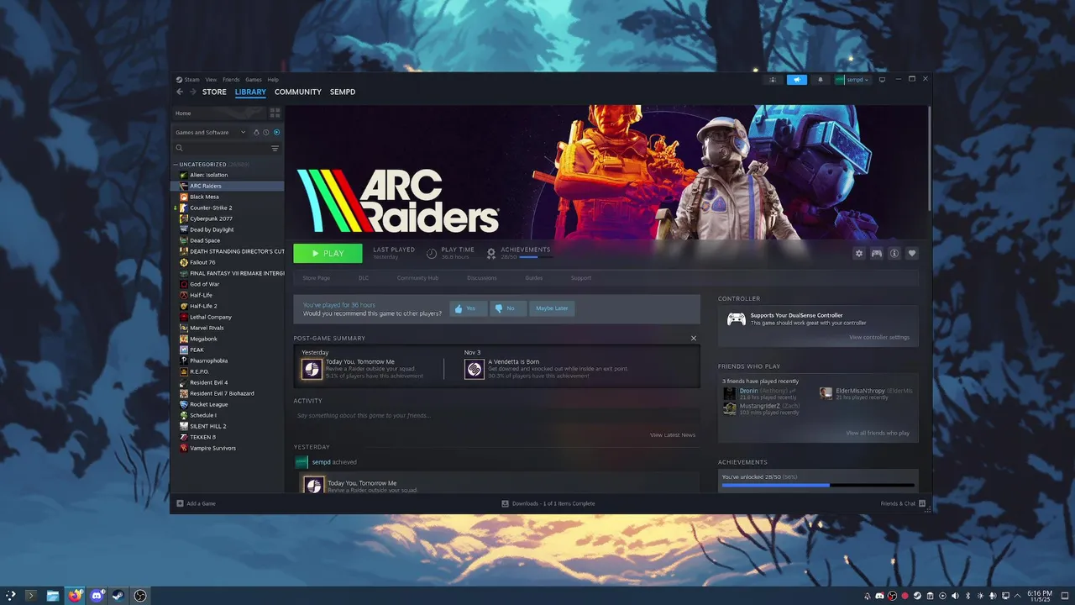1075x605 pixels.
Task: Open the SEMPD profile tab
Action: (343, 92)
